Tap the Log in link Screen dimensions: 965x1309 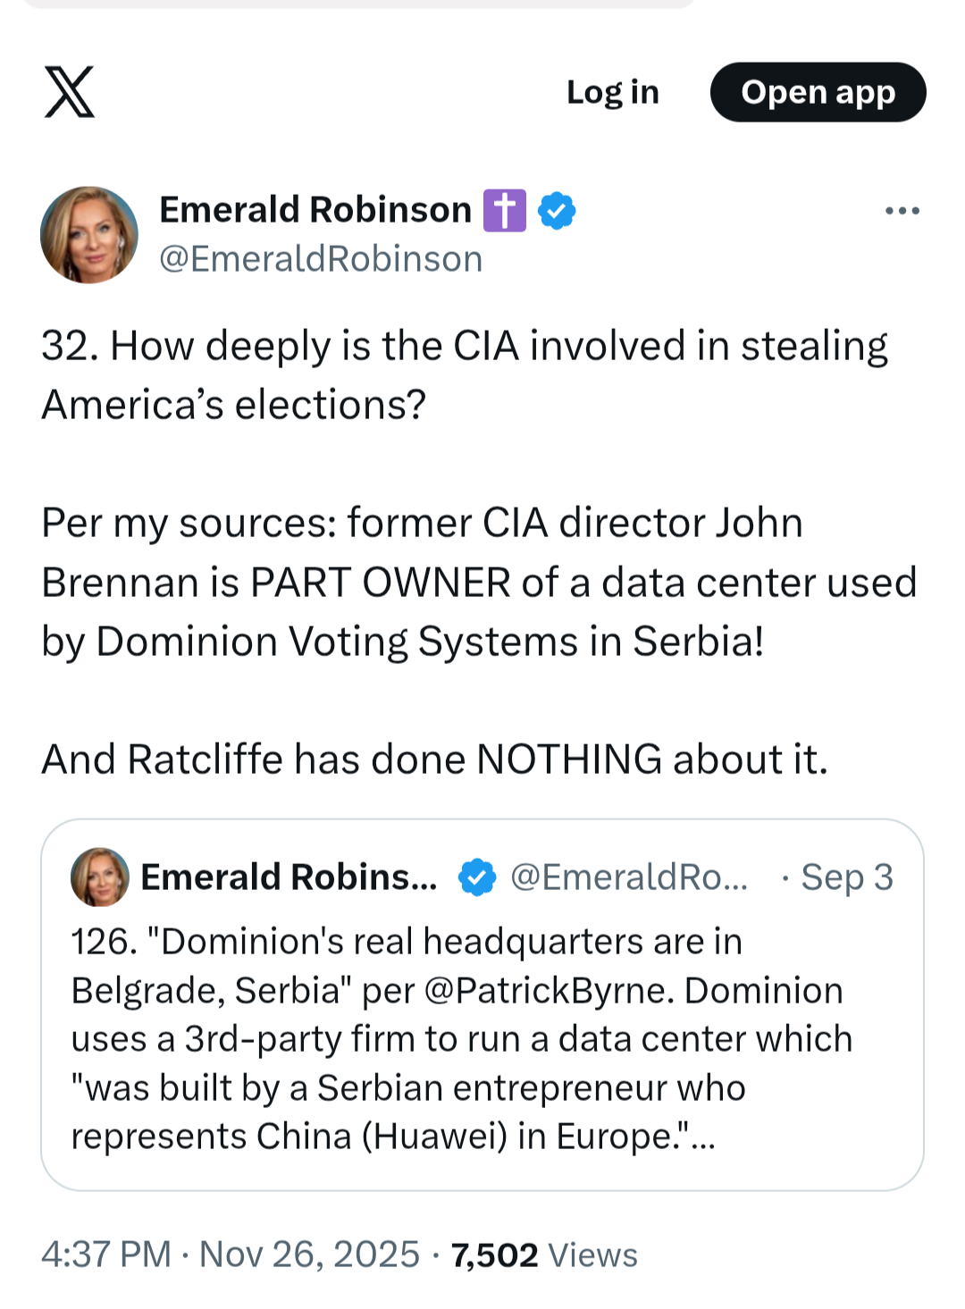[x=613, y=92]
